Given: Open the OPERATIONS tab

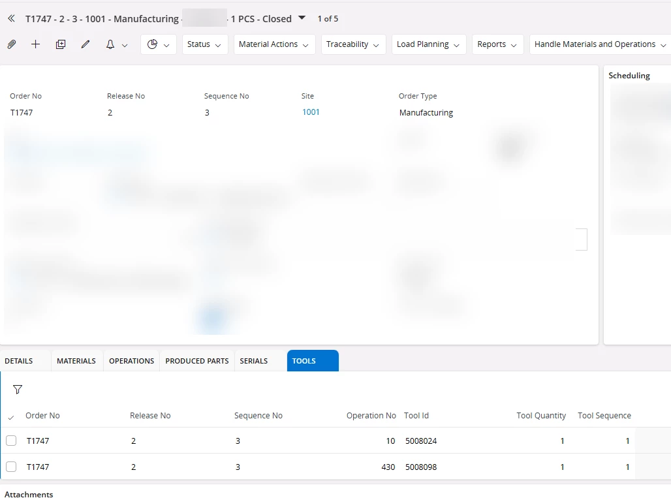Looking at the screenshot, I should click(x=131, y=361).
